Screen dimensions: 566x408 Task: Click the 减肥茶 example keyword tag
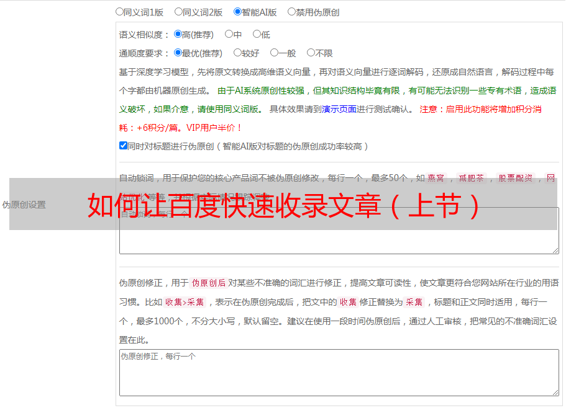click(472, 178)
